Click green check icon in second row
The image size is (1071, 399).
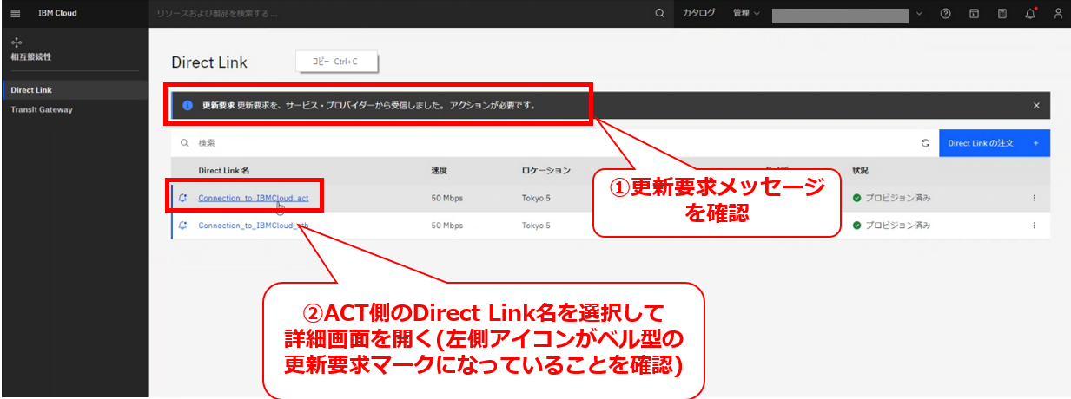pos(857,225)
